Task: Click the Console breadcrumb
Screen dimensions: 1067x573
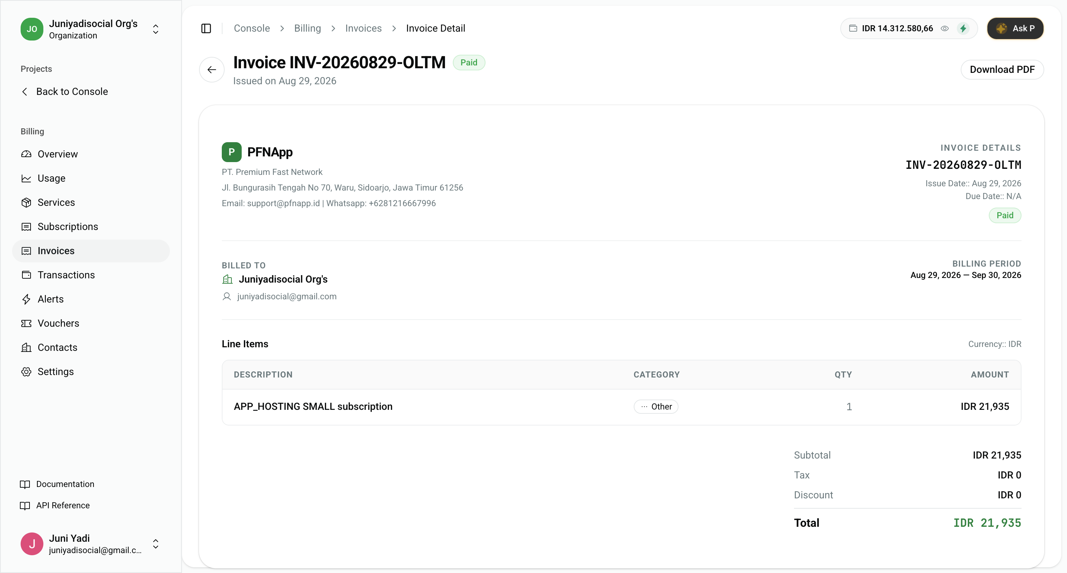Action: click(x=252, y=28)
